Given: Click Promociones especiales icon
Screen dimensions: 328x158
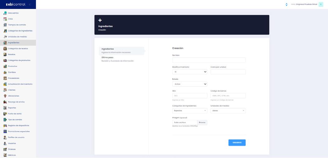Looking at the screenshot, I should (x=5, y=132).
